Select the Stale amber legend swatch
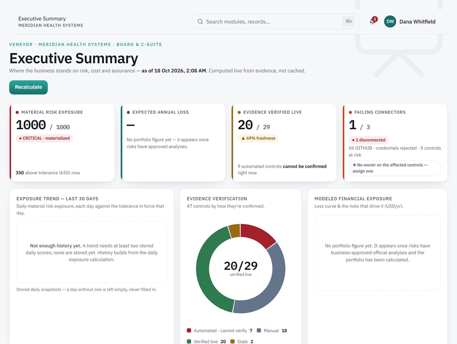457x344 pixels. 232,341
